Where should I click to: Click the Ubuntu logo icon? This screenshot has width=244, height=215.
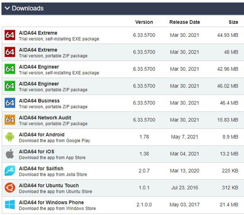tap(10, 188)
